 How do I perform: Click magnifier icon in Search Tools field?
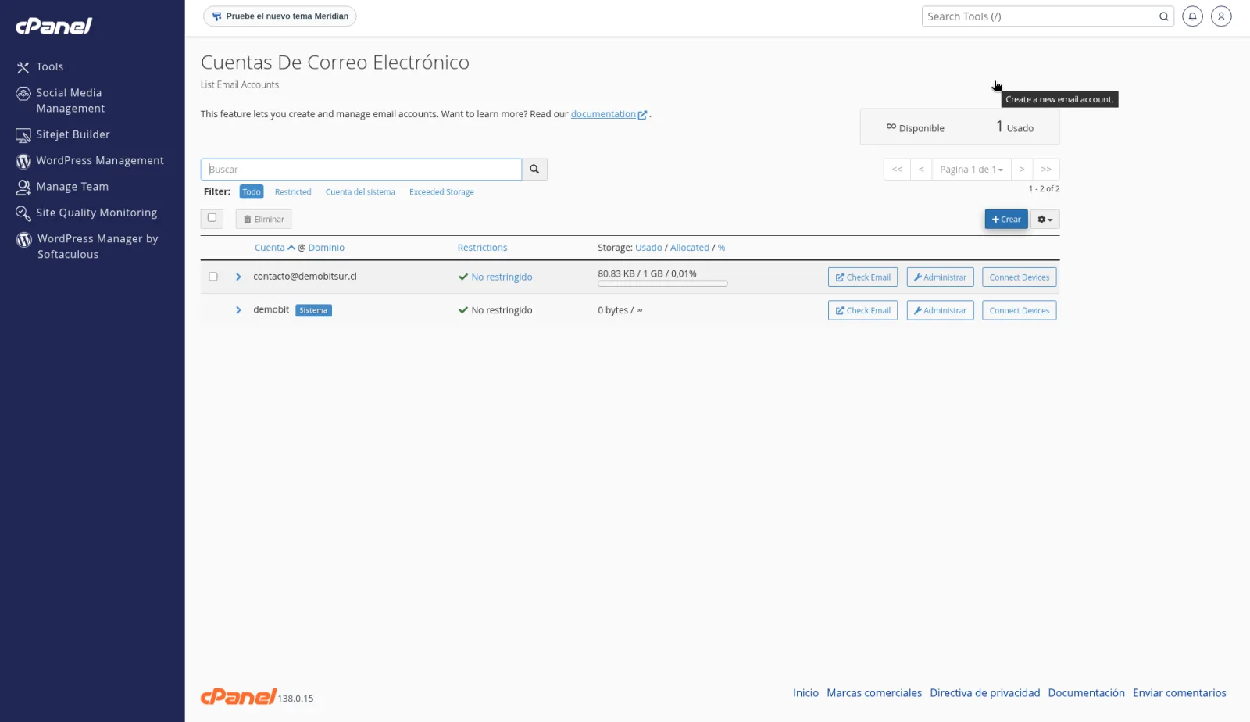tap(1163, 16)
